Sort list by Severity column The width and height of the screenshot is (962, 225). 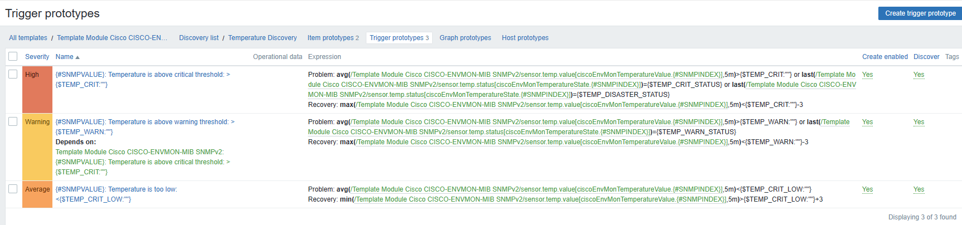coord(37,57)
